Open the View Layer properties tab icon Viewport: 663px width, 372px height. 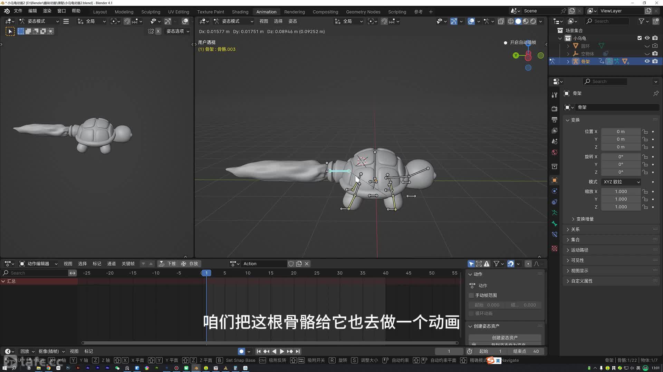tap(555, 131)
